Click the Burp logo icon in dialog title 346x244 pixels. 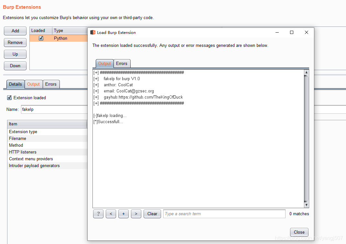pos(93,32)
